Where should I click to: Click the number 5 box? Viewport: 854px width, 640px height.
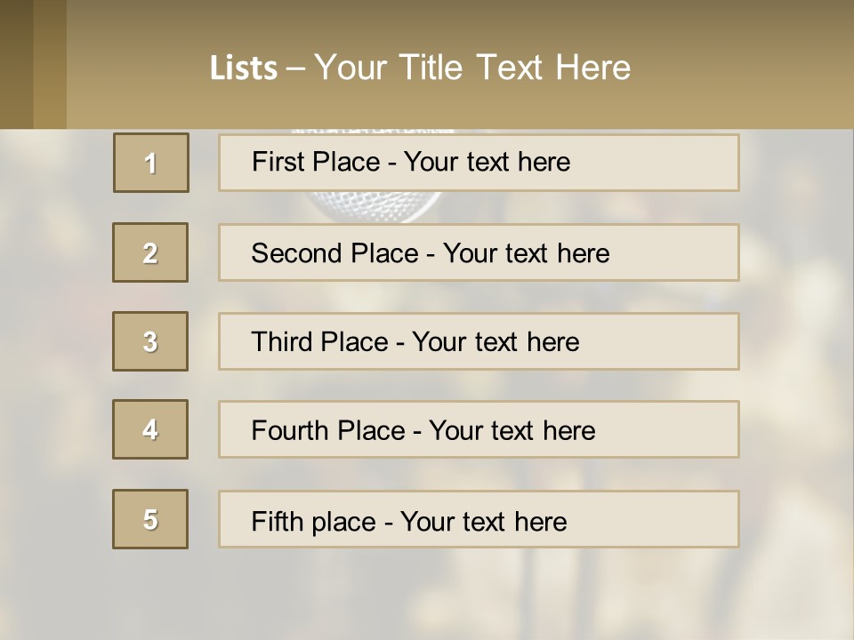[x=150, y=519]
